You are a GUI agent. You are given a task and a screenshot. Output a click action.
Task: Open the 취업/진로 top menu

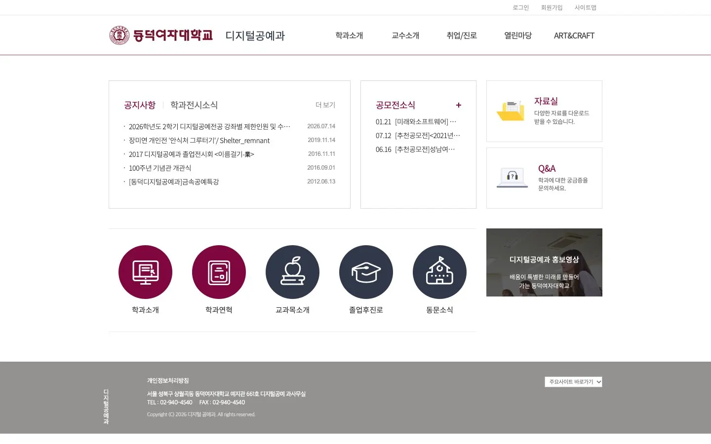462,36
